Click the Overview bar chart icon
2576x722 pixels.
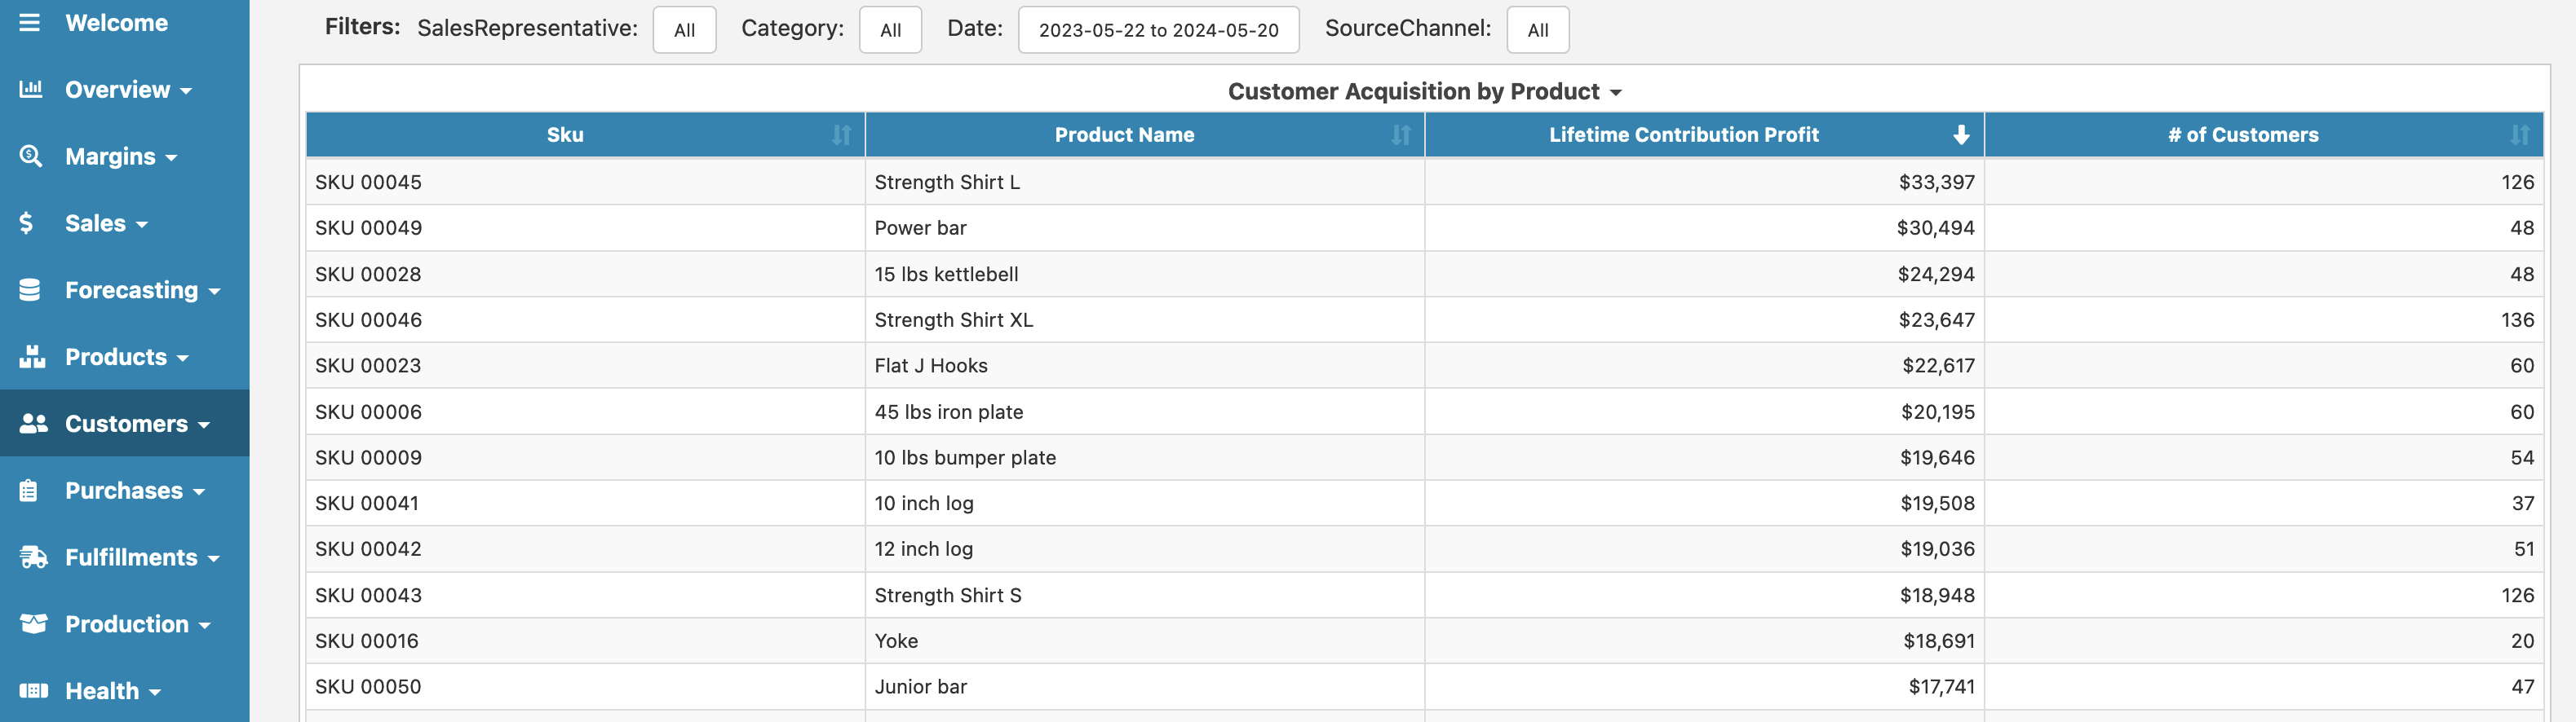coord(31,89)
